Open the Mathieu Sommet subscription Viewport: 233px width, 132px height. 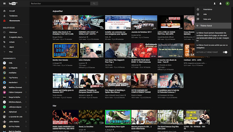click(x=15, y=87)
